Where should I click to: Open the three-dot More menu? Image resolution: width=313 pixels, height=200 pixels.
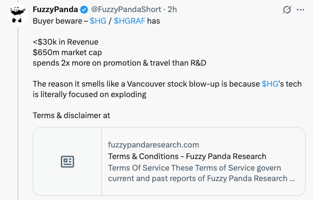pos(300,9)
